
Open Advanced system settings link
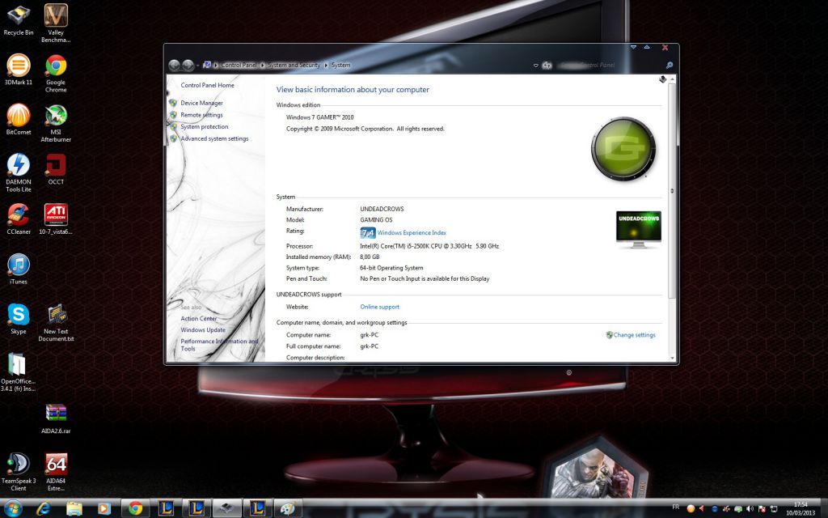pyautogui.click(x=214, y=138)
